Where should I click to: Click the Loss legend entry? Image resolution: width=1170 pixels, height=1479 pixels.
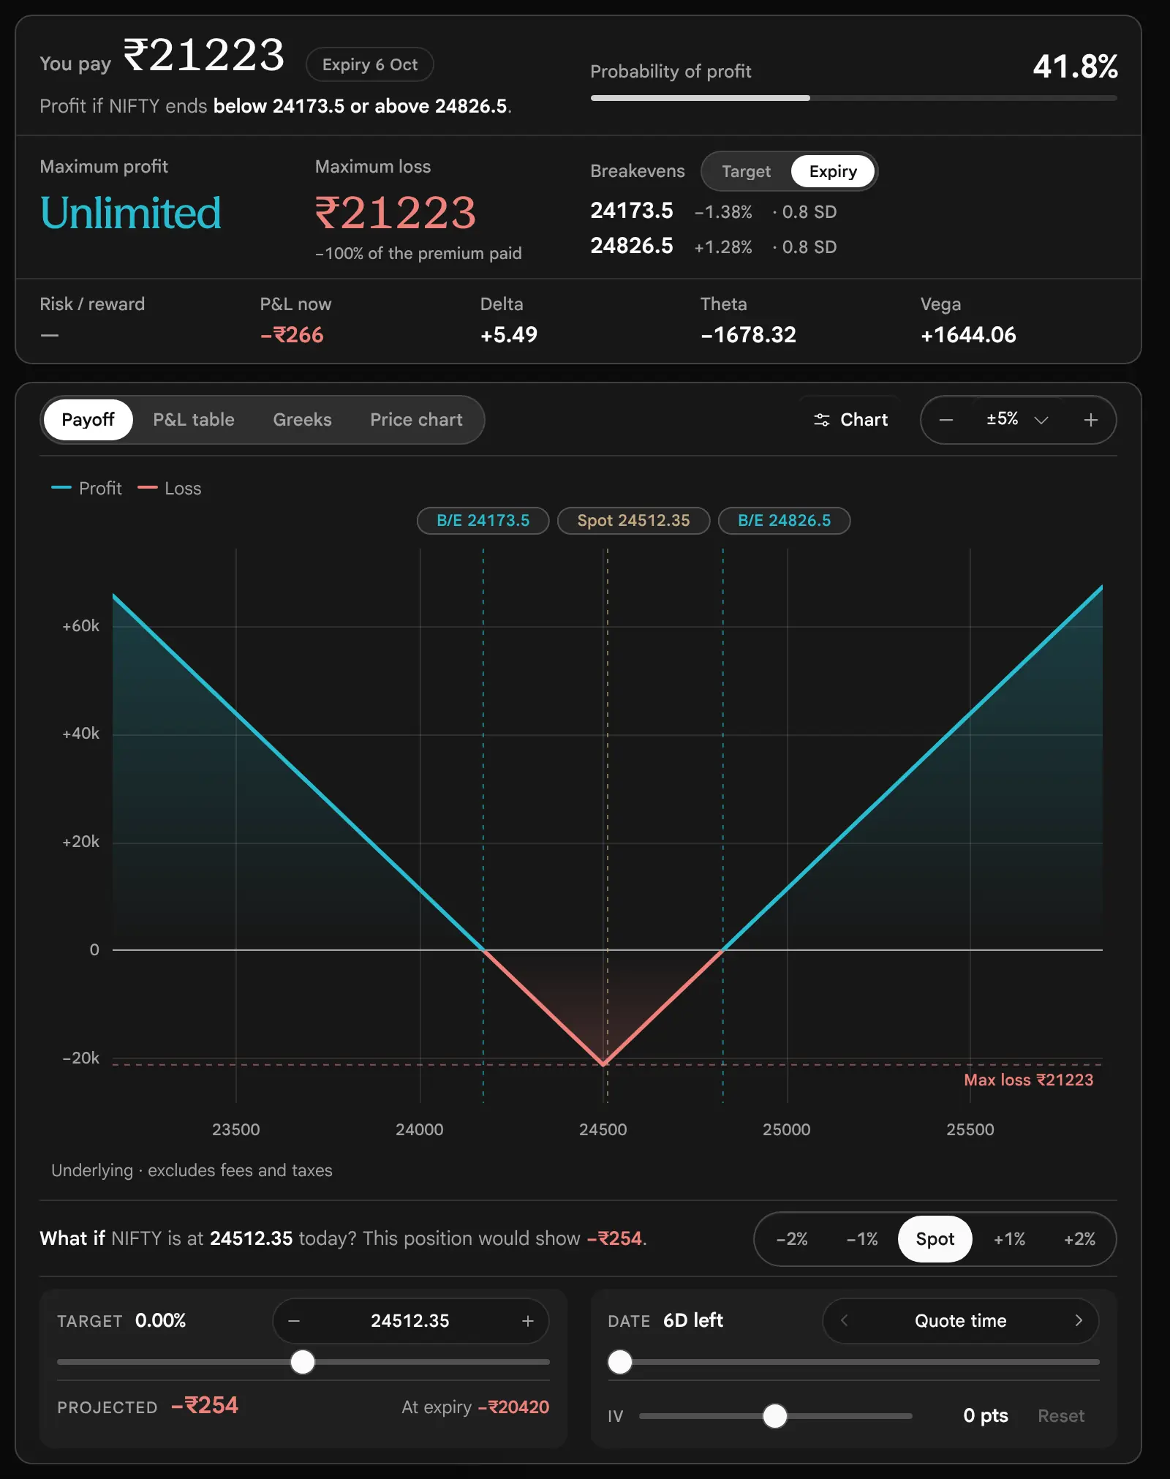170,488
